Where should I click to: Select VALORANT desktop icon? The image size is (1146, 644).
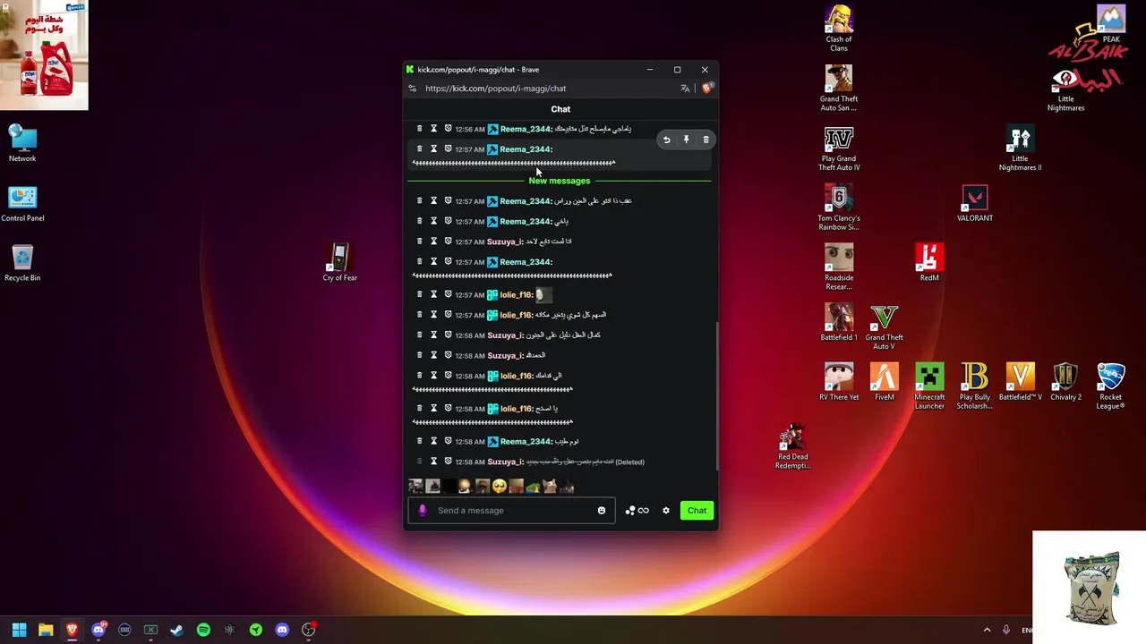click(975, 203)
